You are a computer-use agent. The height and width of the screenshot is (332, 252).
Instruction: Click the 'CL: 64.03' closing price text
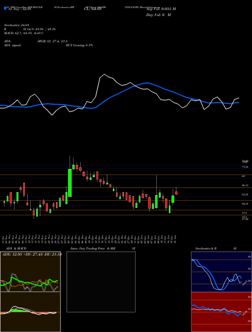click(x=93, y=9)
